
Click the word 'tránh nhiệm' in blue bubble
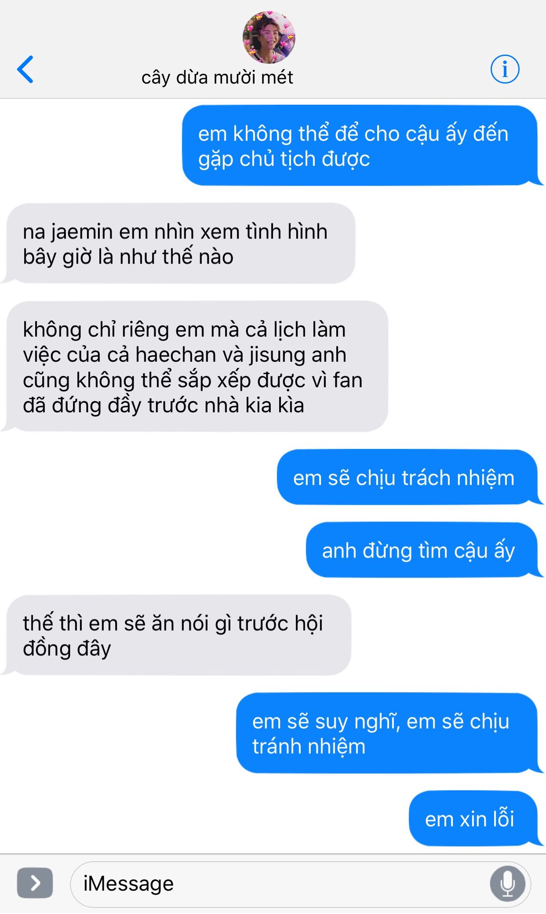pyautogui.click(x=309, y=746)
